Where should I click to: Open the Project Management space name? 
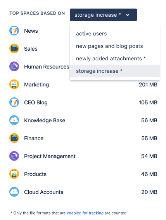50,156
